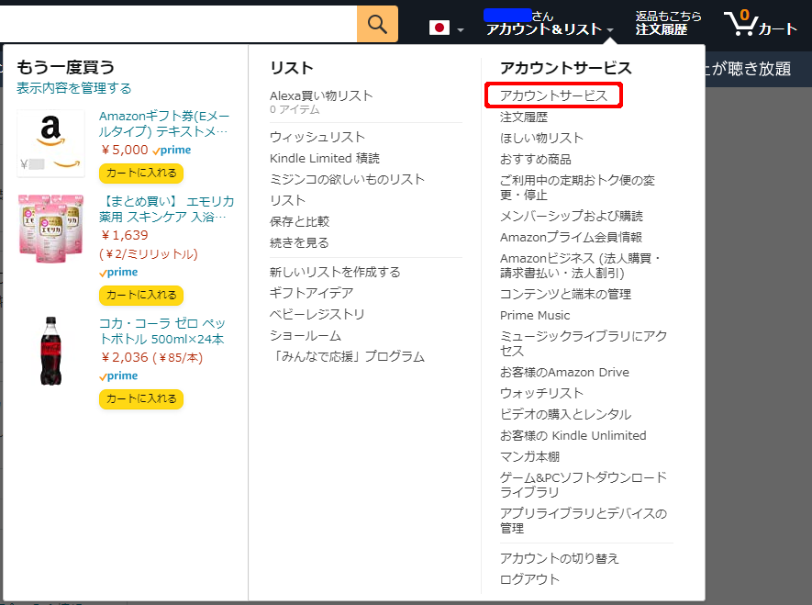Open ビデオの購入とレンタル
The width and height of the screenshot is (812, 605).
pyautogui.click(x=565, y=414)
